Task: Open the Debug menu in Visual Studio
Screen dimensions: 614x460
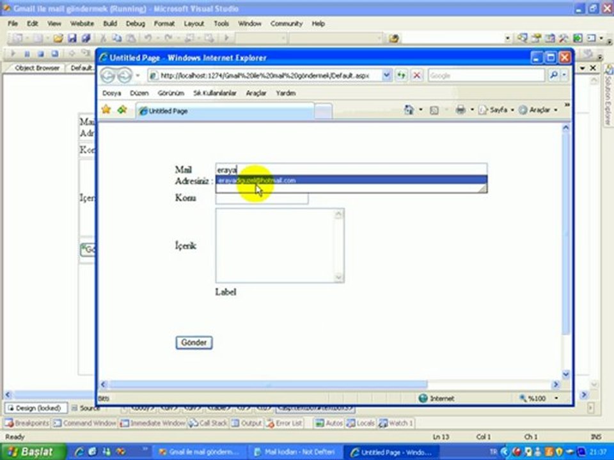Action: tap(135, 24)
